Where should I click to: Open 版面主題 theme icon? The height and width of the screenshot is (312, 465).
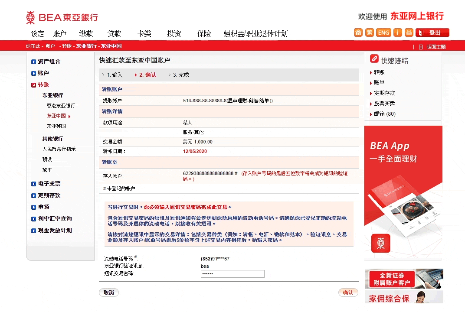420,47
